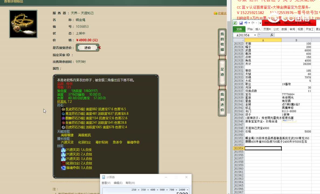The height and width of the screenshot is (194, 320).
Task: Click the Excel save icon
Action: pos(241,23)
